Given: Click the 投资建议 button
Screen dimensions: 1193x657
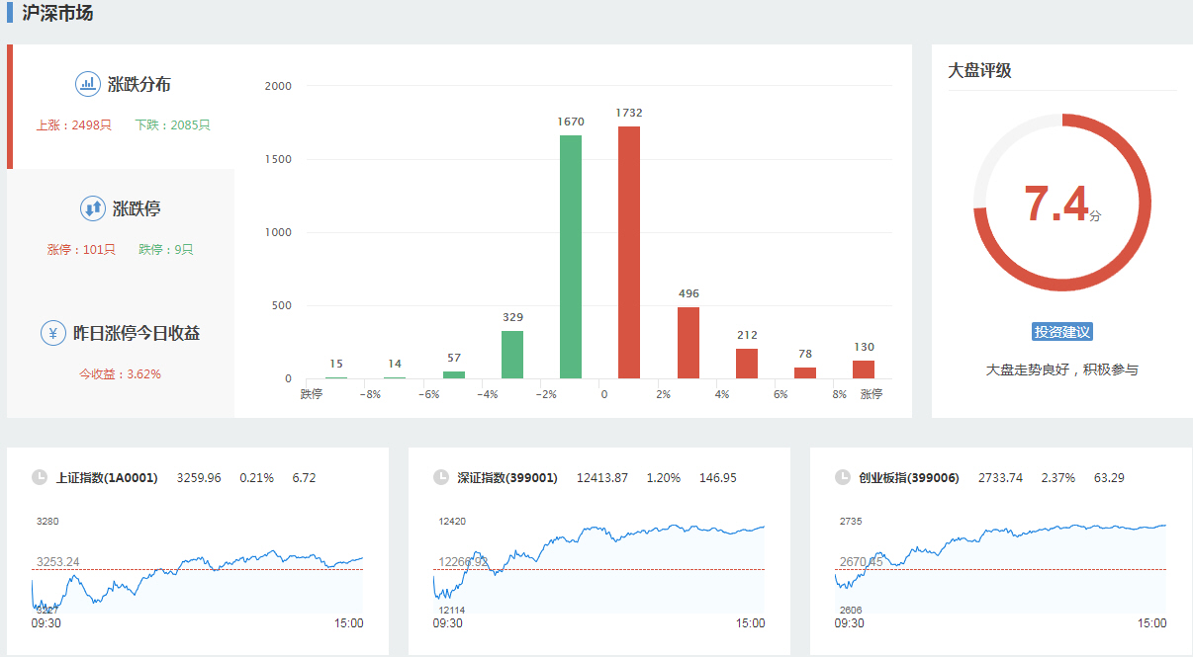Looking at the screenshot, I should coord(1062,332).
